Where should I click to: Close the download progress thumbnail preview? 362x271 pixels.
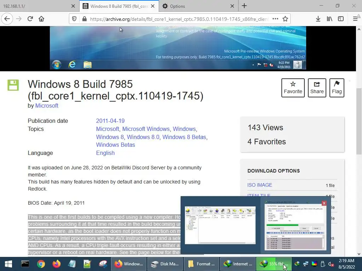(324, 203)
